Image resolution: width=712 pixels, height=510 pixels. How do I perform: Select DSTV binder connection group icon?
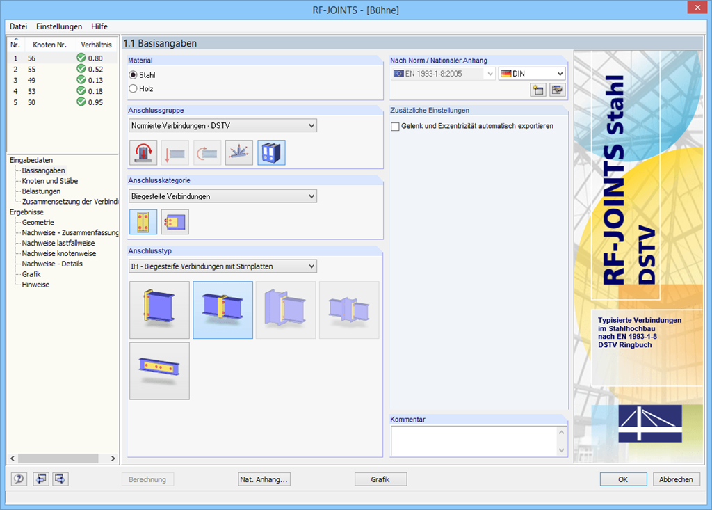271,152
